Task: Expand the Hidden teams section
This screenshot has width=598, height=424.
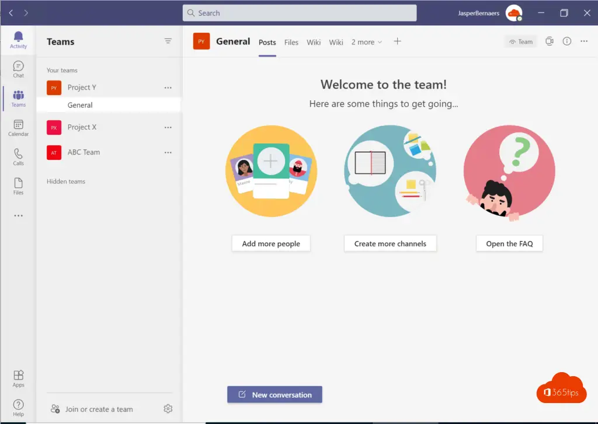Action: pyautogui.click(x=66, y=181)
